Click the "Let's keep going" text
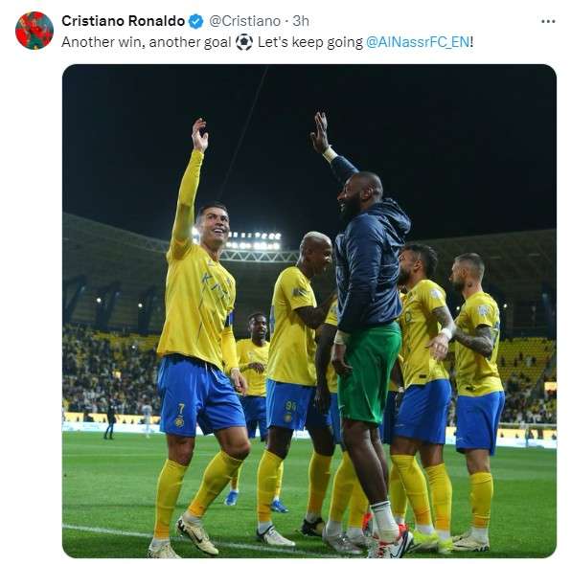571x564 pixels. (x=310, y=42)
